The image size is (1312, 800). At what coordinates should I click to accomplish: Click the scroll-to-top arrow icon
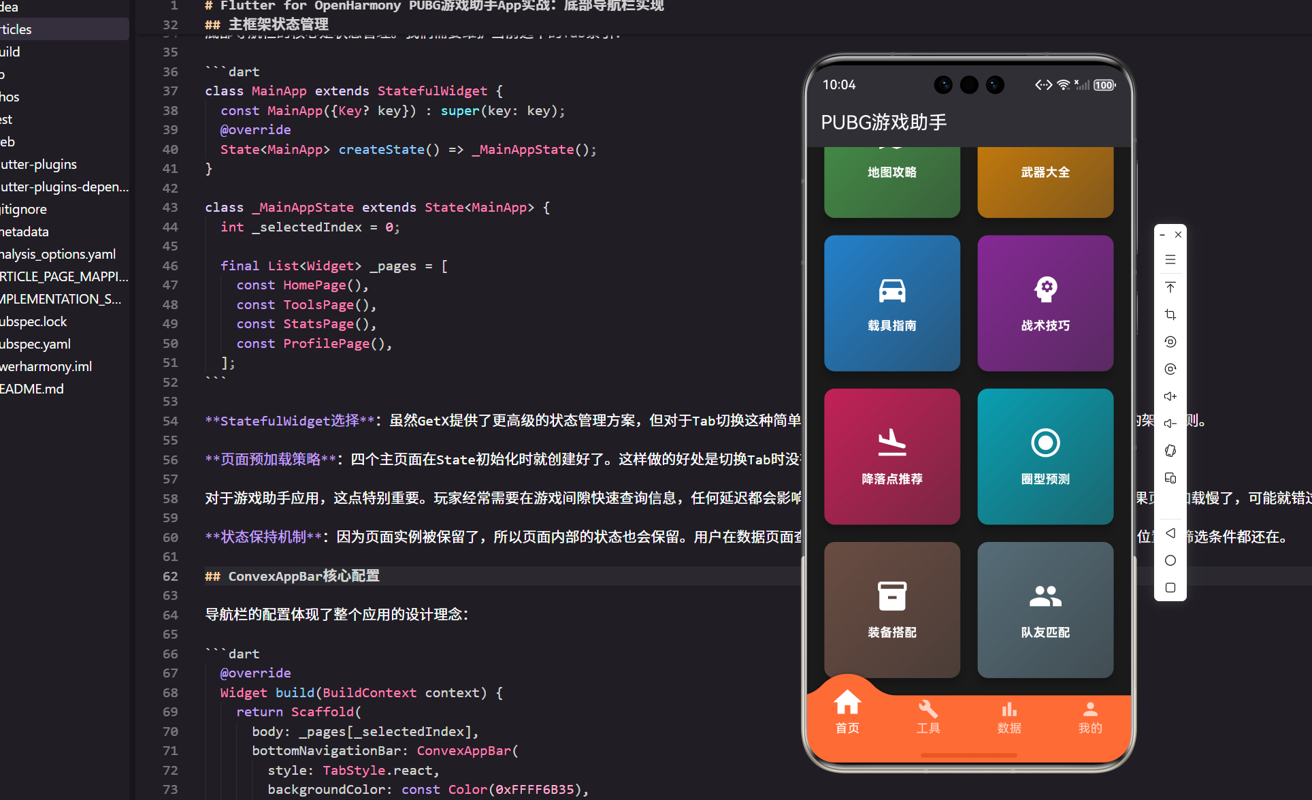coord(1170,287)
